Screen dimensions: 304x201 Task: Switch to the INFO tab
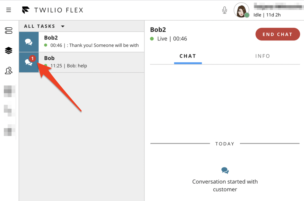pos(262,56)
